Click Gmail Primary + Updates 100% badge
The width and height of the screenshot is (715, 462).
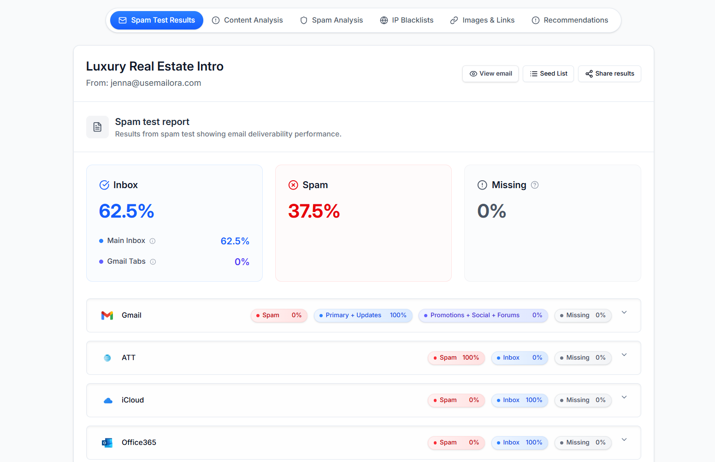coord(363,315)
